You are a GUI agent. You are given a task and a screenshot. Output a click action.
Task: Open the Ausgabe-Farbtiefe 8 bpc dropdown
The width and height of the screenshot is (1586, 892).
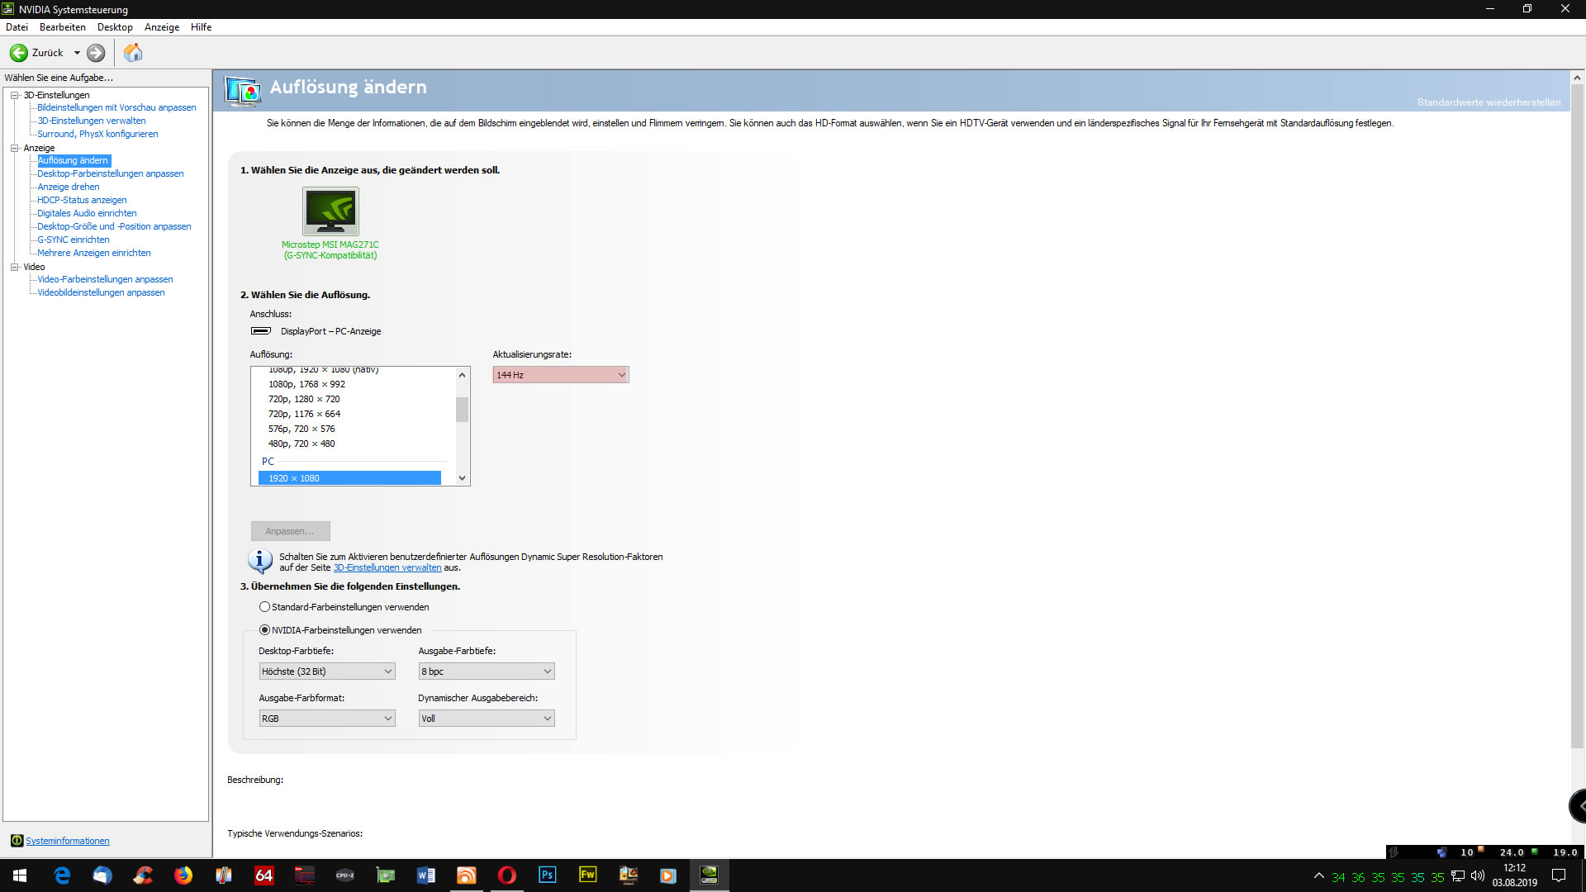tap(486, 671)
